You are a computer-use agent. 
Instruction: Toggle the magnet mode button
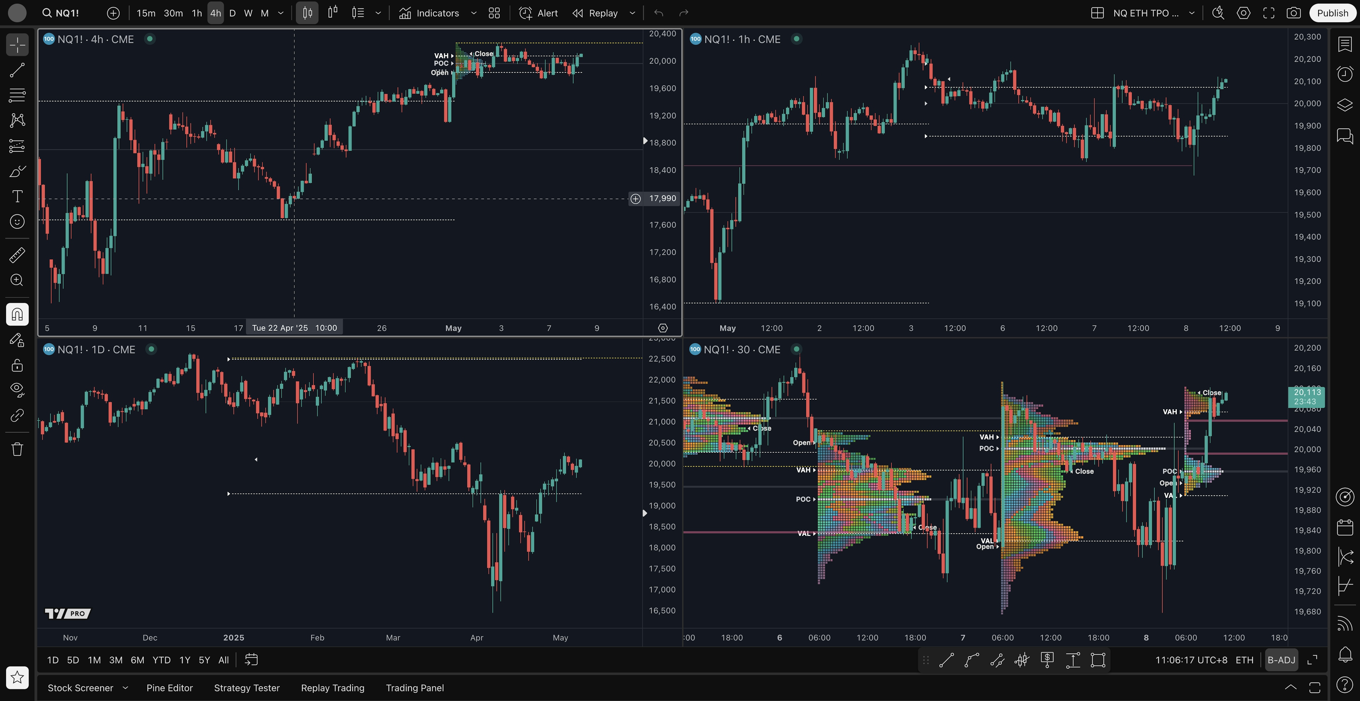[x=17, y=315]
